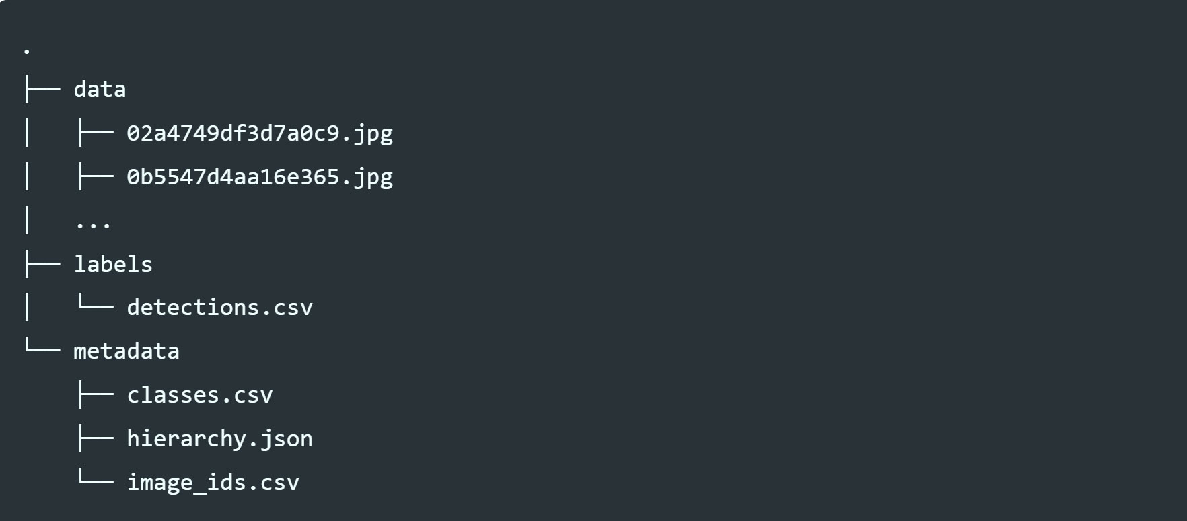Click the branch connector before 0b5547d4aa16e365.jpg
This screenshot has height=521, width=1187.
[95, 177]
